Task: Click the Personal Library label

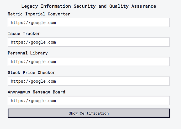Action: [28, 53]
